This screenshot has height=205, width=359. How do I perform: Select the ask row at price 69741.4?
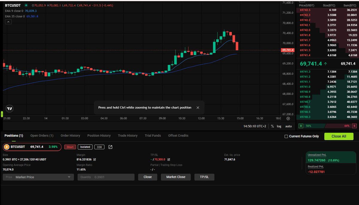pyautogui.click(x=327, y=55)
